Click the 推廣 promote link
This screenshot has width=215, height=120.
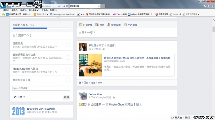[x=93, y=83]
